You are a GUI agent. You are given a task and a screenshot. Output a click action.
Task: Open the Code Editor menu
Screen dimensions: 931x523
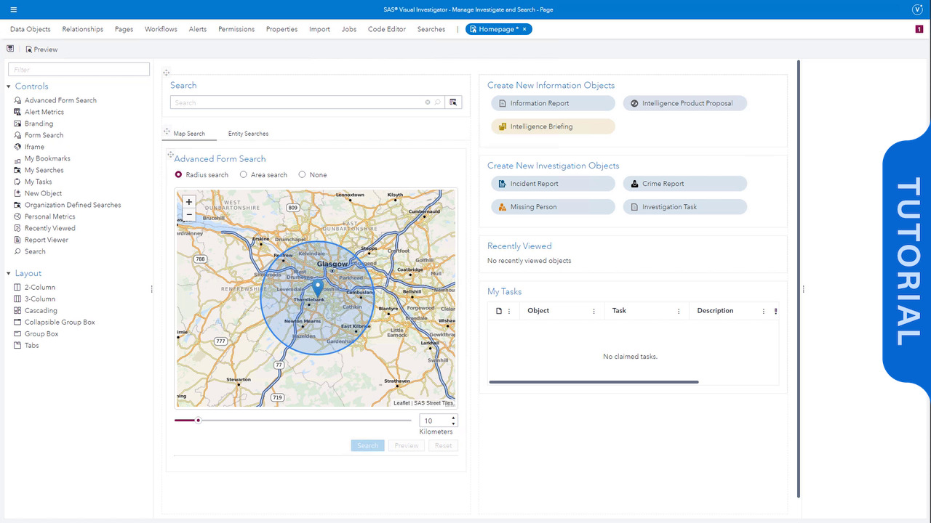click(x=387, y=29)
